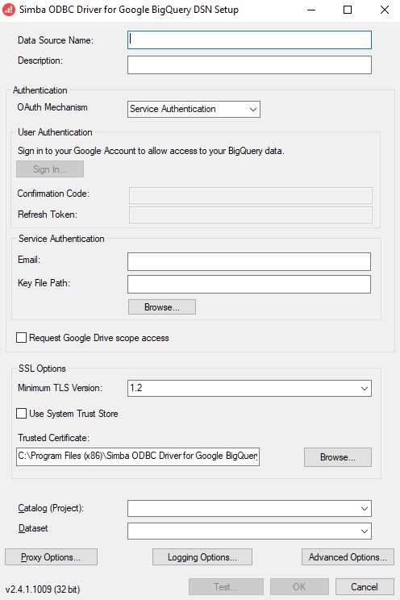
Task: Enable Request Google Drive scope access
Action: coord(22,337)
